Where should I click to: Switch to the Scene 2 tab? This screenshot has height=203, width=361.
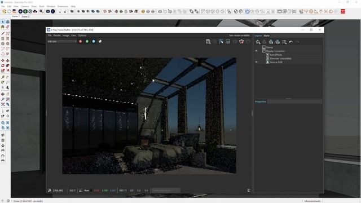25,16
